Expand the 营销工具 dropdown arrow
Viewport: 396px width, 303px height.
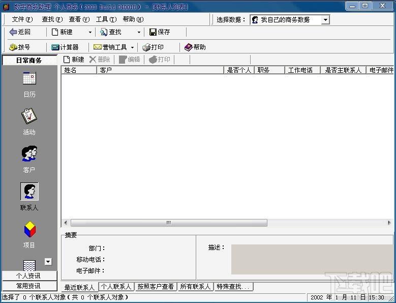(x=132, y=47)
